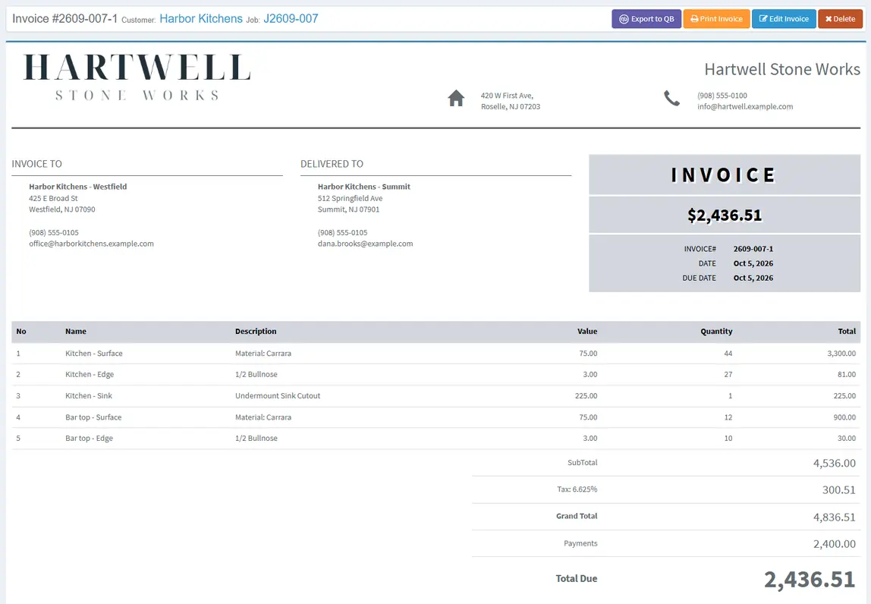Screen dimensions: 871x604
Task: Click the SubTotal amount 4,536.00
Action: point(835,463)
